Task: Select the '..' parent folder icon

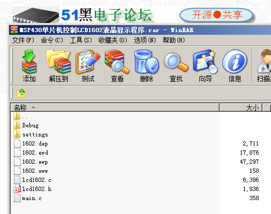Action: (17, 116)
